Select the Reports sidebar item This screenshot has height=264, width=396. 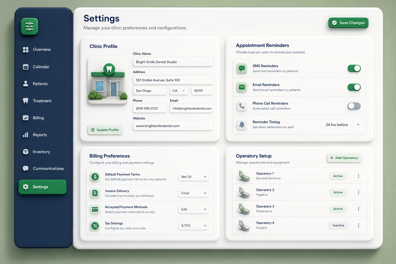[x=40, y=135]
